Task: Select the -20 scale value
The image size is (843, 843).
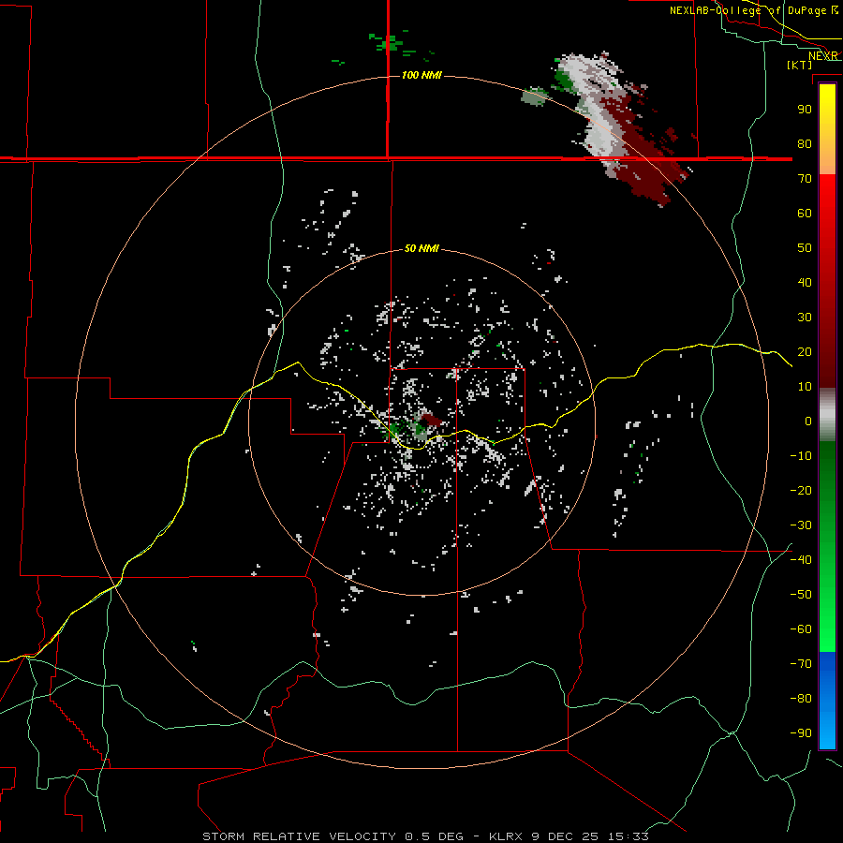Action: [801, 490]
